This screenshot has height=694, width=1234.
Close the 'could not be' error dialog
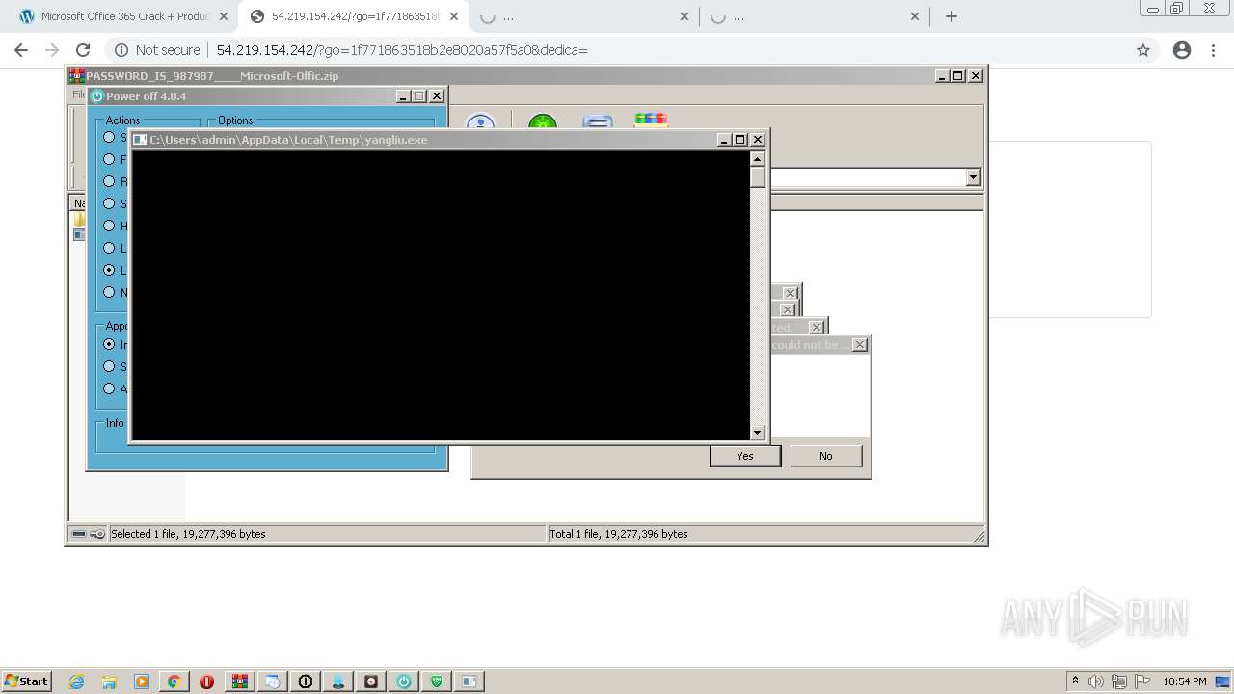[860, 344]
